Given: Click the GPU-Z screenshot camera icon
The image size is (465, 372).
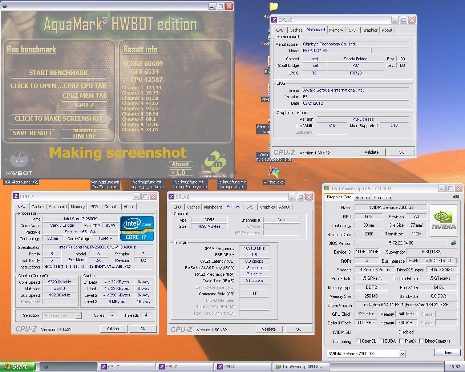Looking at the screenshot, I should [x=456, y=197].
